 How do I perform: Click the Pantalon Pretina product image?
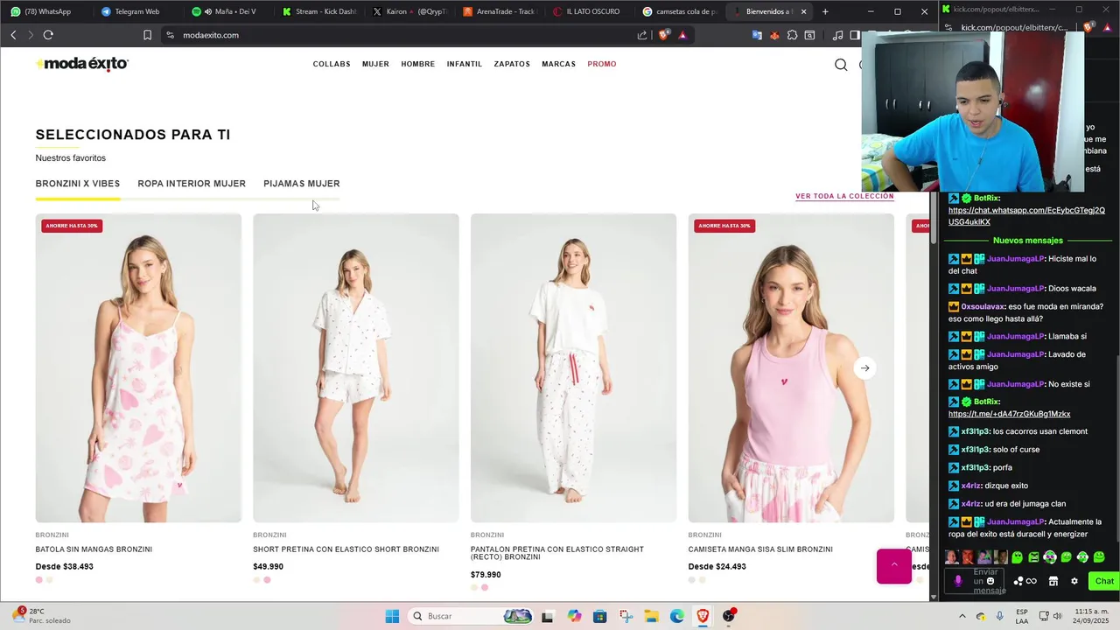[573, 367]
